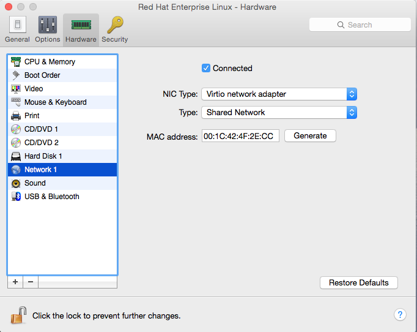Click the CD/DVD 2 disc icon
This screenshot has height=332, width=417.
coord(16,143)
